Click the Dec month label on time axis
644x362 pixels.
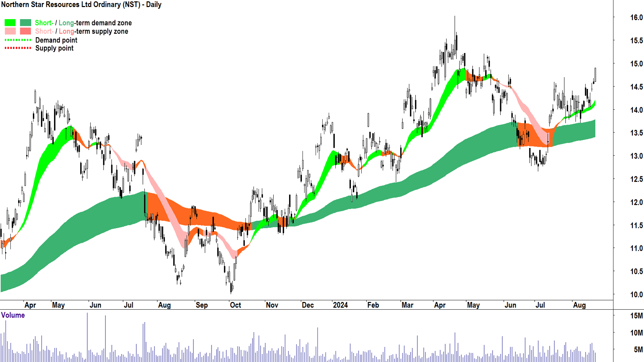click(x=308, y=305)
